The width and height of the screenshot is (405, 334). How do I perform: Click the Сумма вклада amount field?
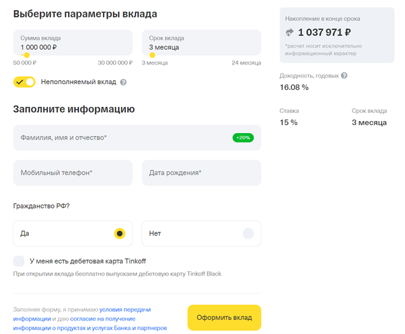(x=73, y=42)
